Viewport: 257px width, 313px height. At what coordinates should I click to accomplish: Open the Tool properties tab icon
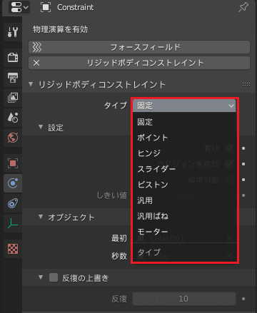tap(13, 32)
